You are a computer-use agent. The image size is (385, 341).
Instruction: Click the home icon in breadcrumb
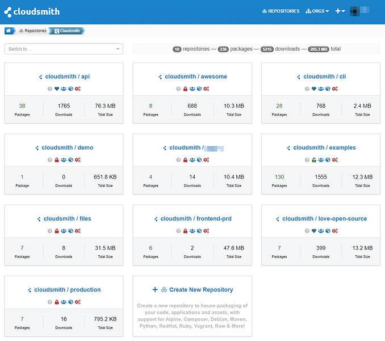click(x=9, y=31)
